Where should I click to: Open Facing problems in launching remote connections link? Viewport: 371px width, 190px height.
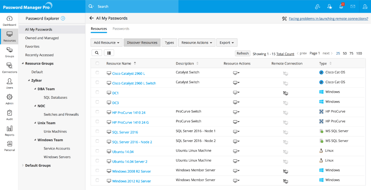328,18
